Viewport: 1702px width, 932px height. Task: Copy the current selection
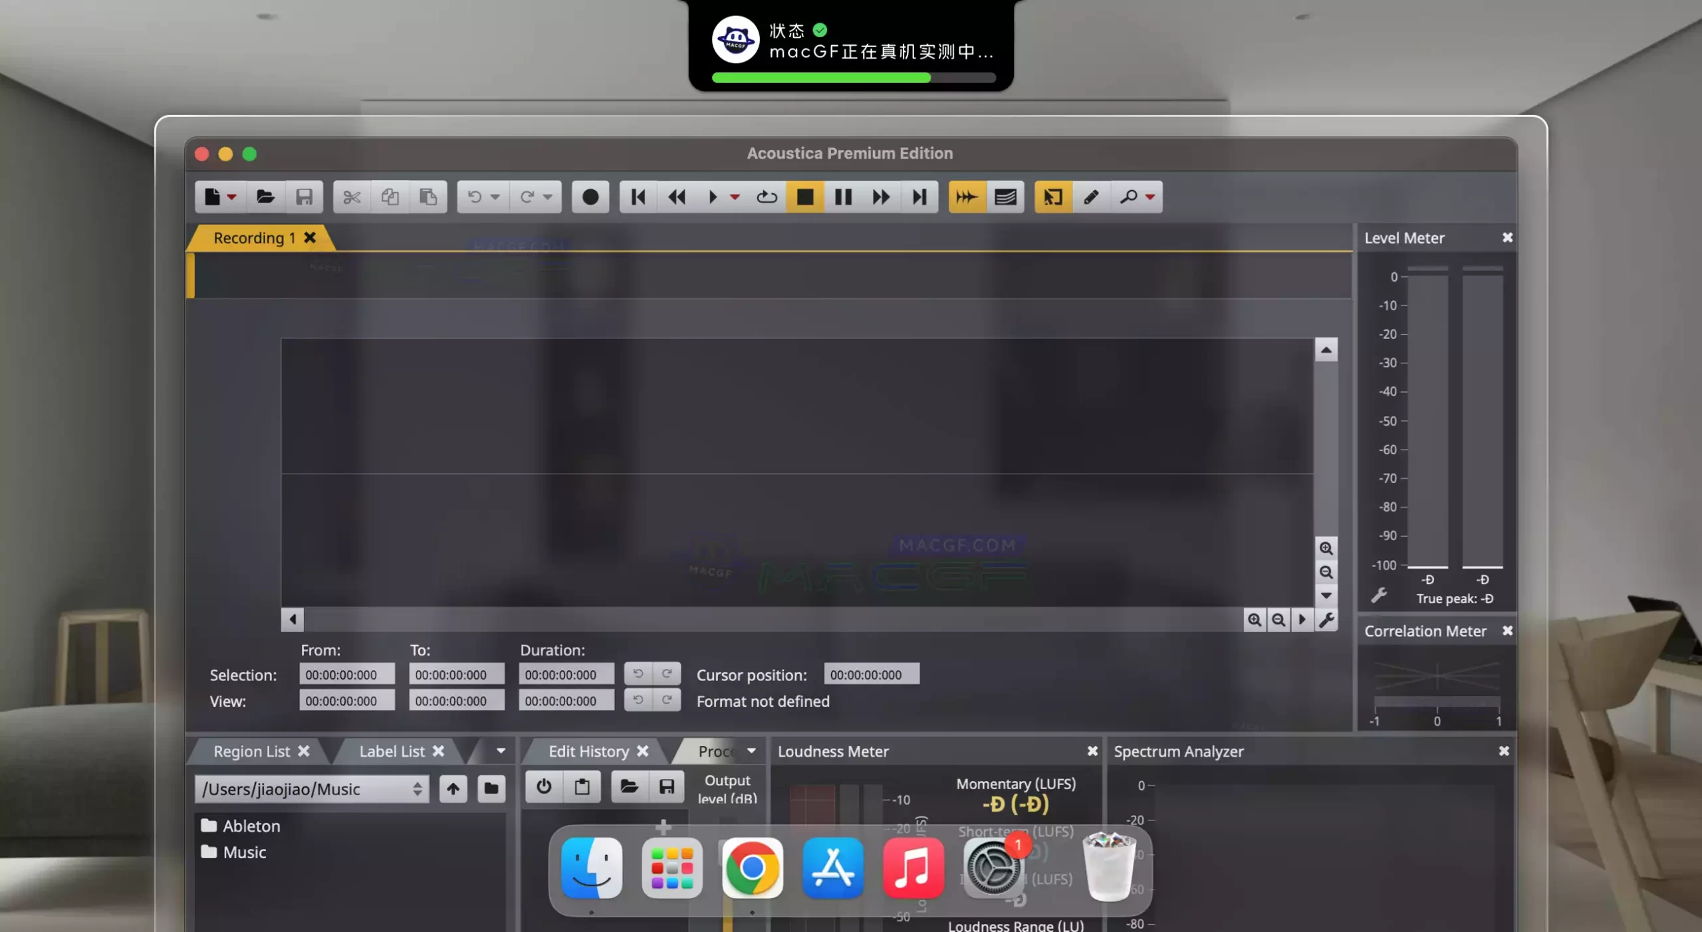(x=390, y=197)
